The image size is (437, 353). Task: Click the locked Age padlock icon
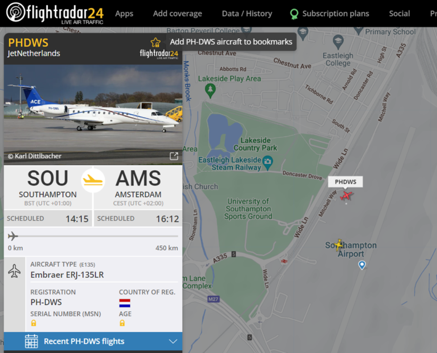tap(122, 323)
